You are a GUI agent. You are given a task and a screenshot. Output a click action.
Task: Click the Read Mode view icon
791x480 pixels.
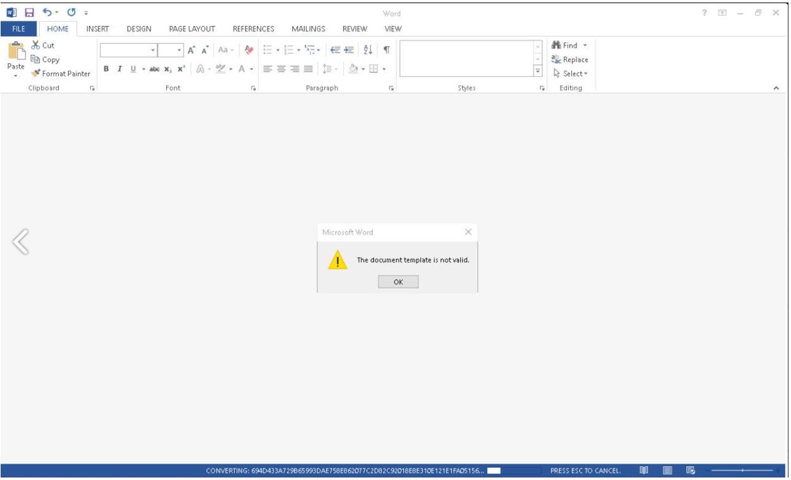644,471
